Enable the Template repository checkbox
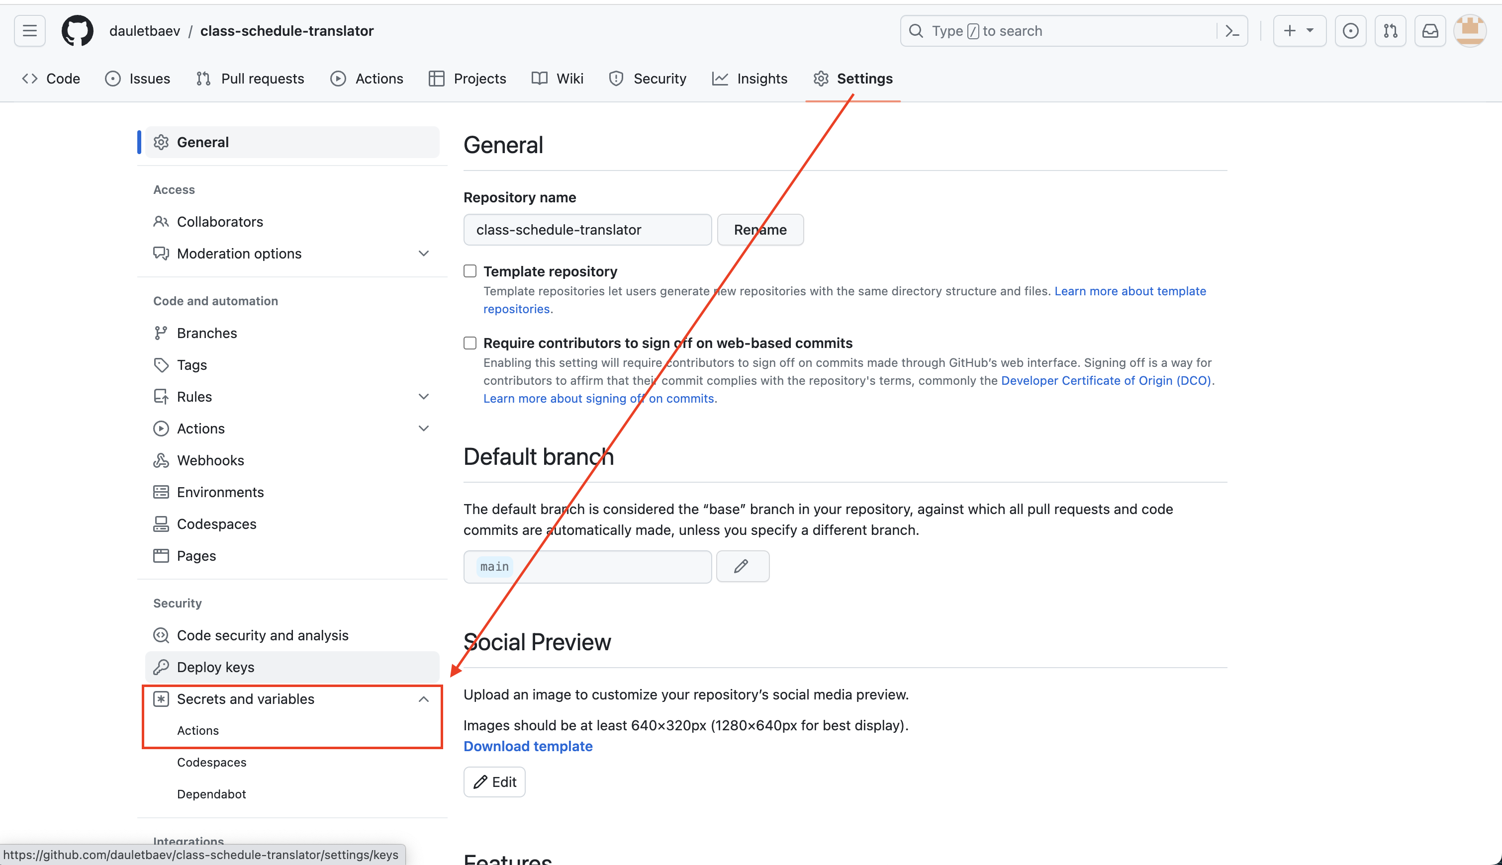The height and width of the screenshot is (865, 1502). (470, 271)
